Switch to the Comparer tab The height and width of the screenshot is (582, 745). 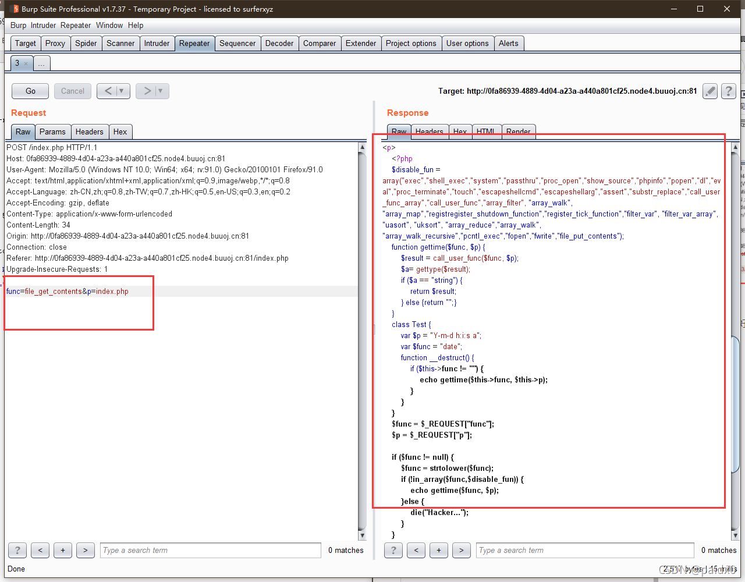point(320,43)
